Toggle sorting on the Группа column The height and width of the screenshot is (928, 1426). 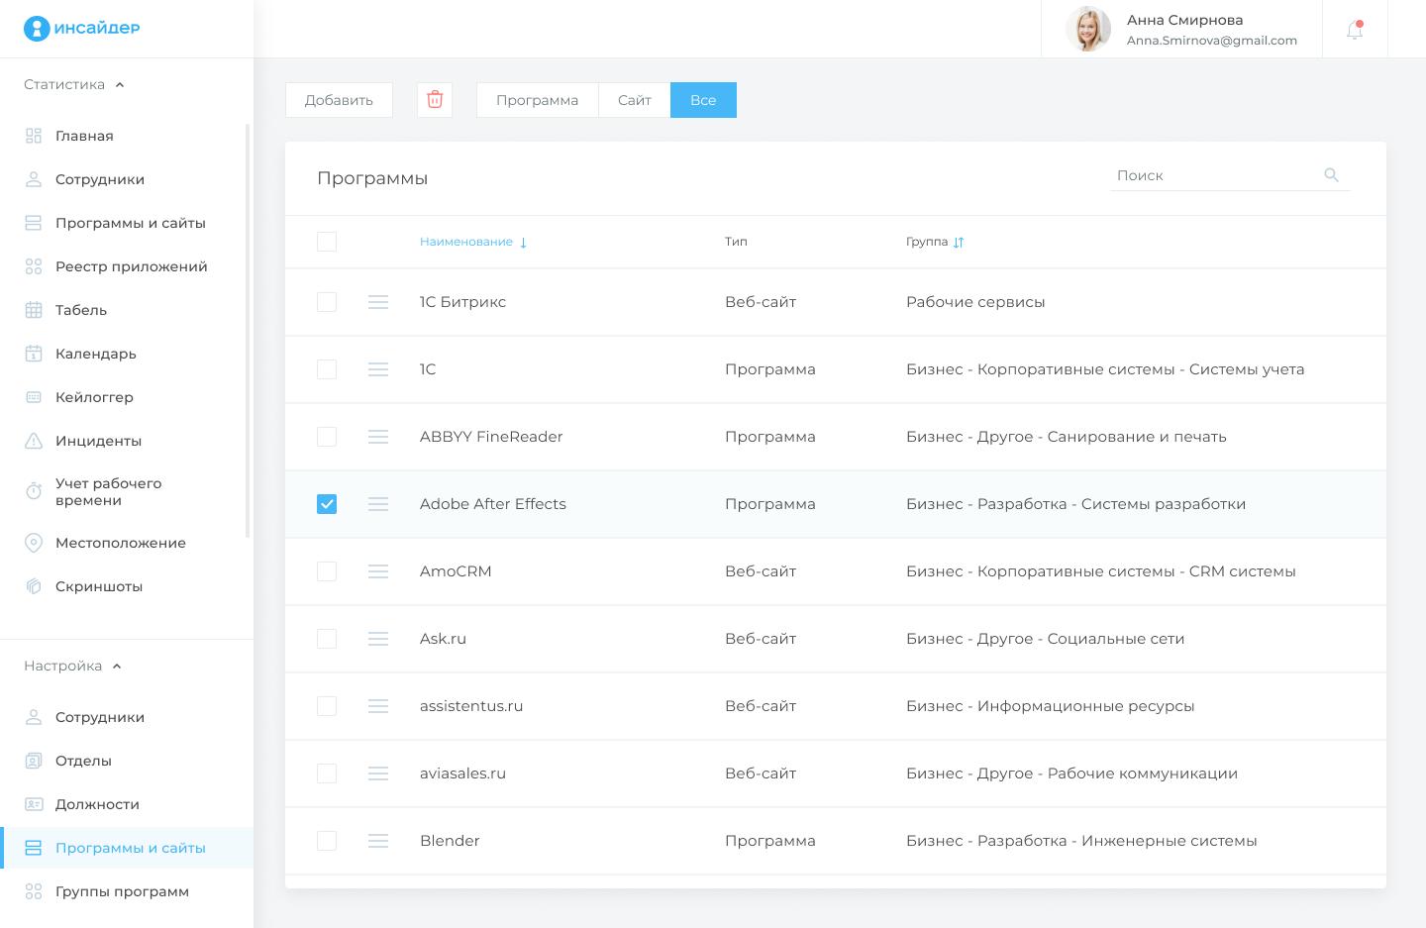pyautogui.click(x=957, y=241)
